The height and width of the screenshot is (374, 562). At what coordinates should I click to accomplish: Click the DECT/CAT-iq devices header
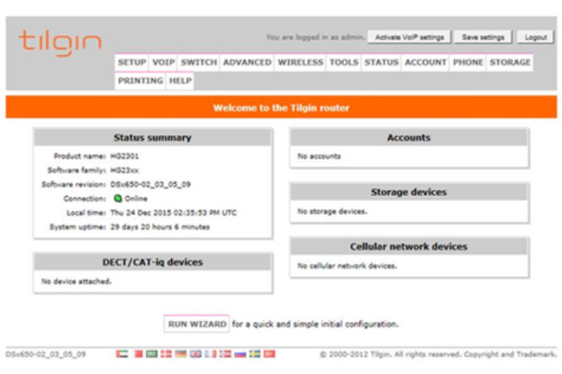pos(152,263)
